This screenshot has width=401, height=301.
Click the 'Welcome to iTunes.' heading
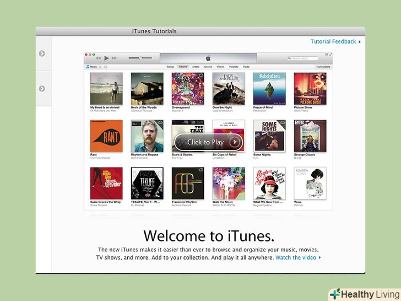pos(209,236)
